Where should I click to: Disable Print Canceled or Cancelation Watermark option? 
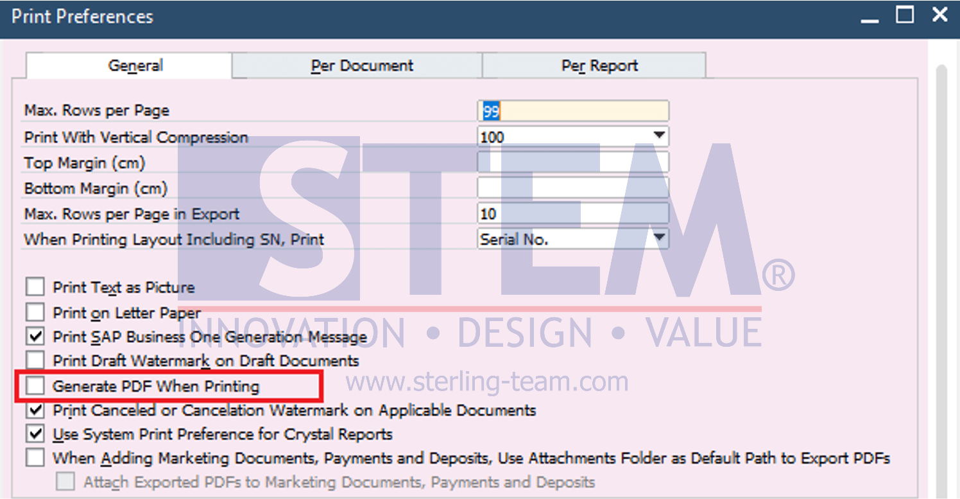[35, 410]
